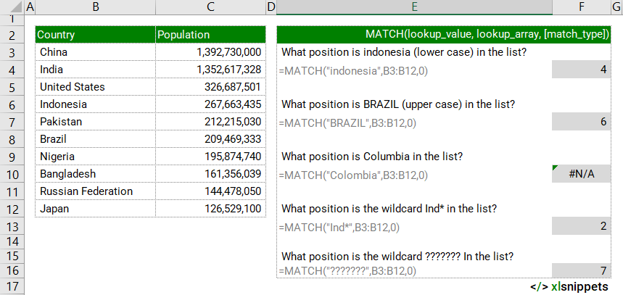Select the Russian Federation cell
Image resolution: width=623 pixels, height=295 pixels.
(95, 191)
